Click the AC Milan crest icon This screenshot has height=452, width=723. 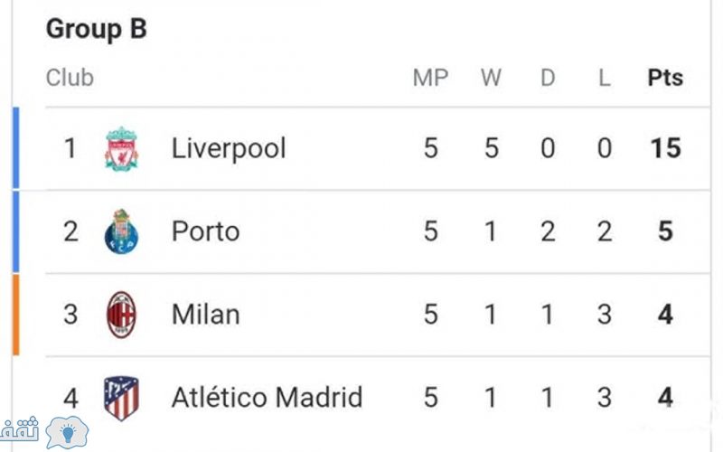121,315
